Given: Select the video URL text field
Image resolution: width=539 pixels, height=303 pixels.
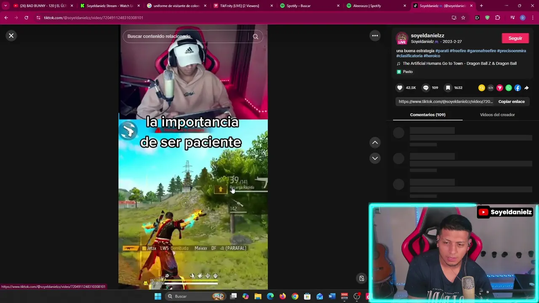Looking at the screenshot, I should 446,101.
